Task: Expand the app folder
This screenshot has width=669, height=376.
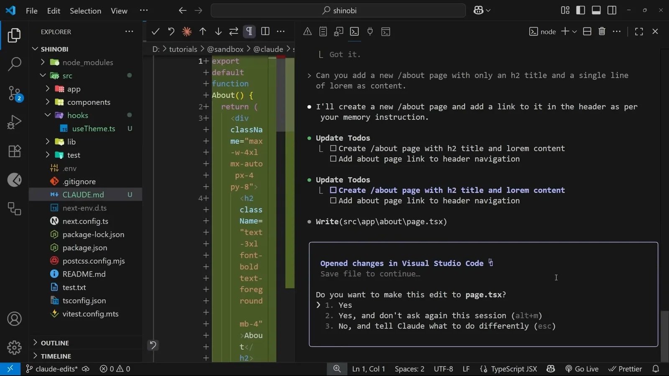Action: click(47, 89)
